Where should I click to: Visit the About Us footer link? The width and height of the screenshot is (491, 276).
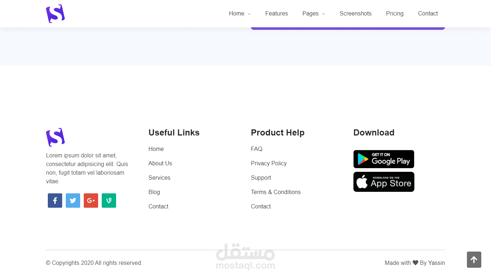160,163
